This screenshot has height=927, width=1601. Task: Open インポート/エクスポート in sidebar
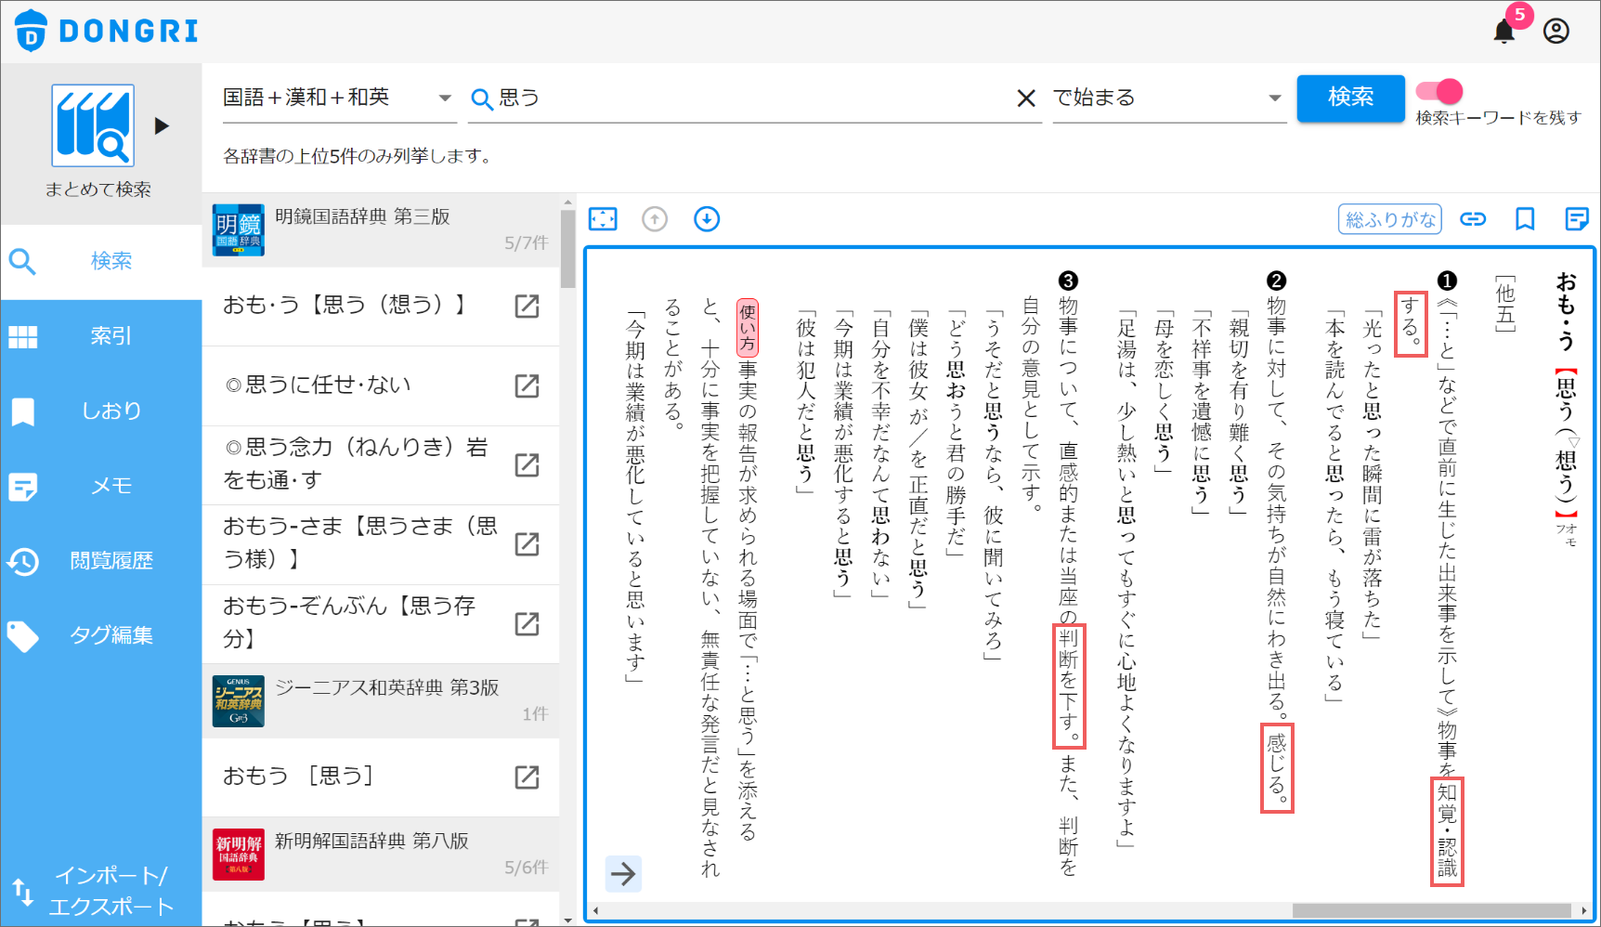pos(101,891)
